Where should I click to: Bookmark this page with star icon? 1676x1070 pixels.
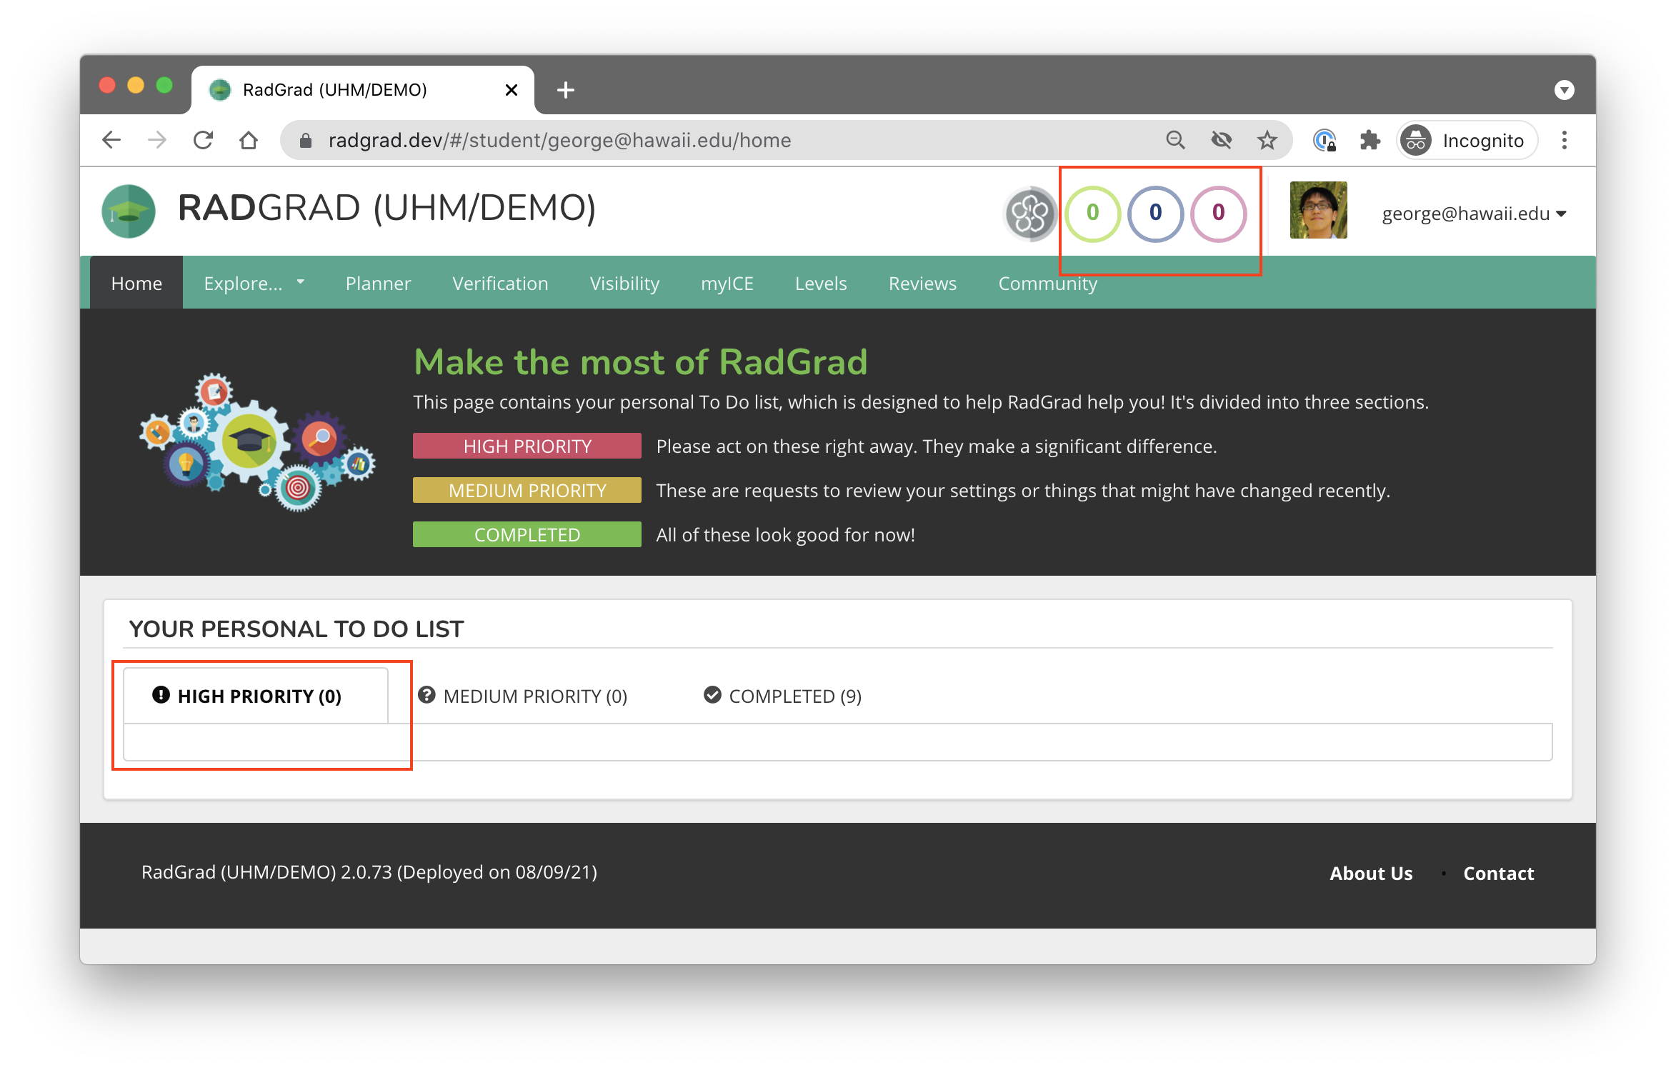[1267, 141]
